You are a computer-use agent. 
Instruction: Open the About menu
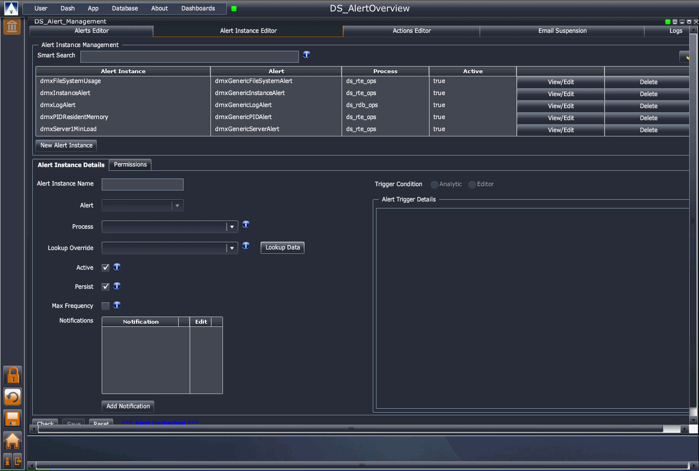160,8
